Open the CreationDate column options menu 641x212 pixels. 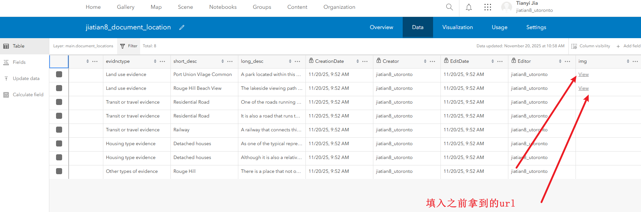tap(365, 61)
